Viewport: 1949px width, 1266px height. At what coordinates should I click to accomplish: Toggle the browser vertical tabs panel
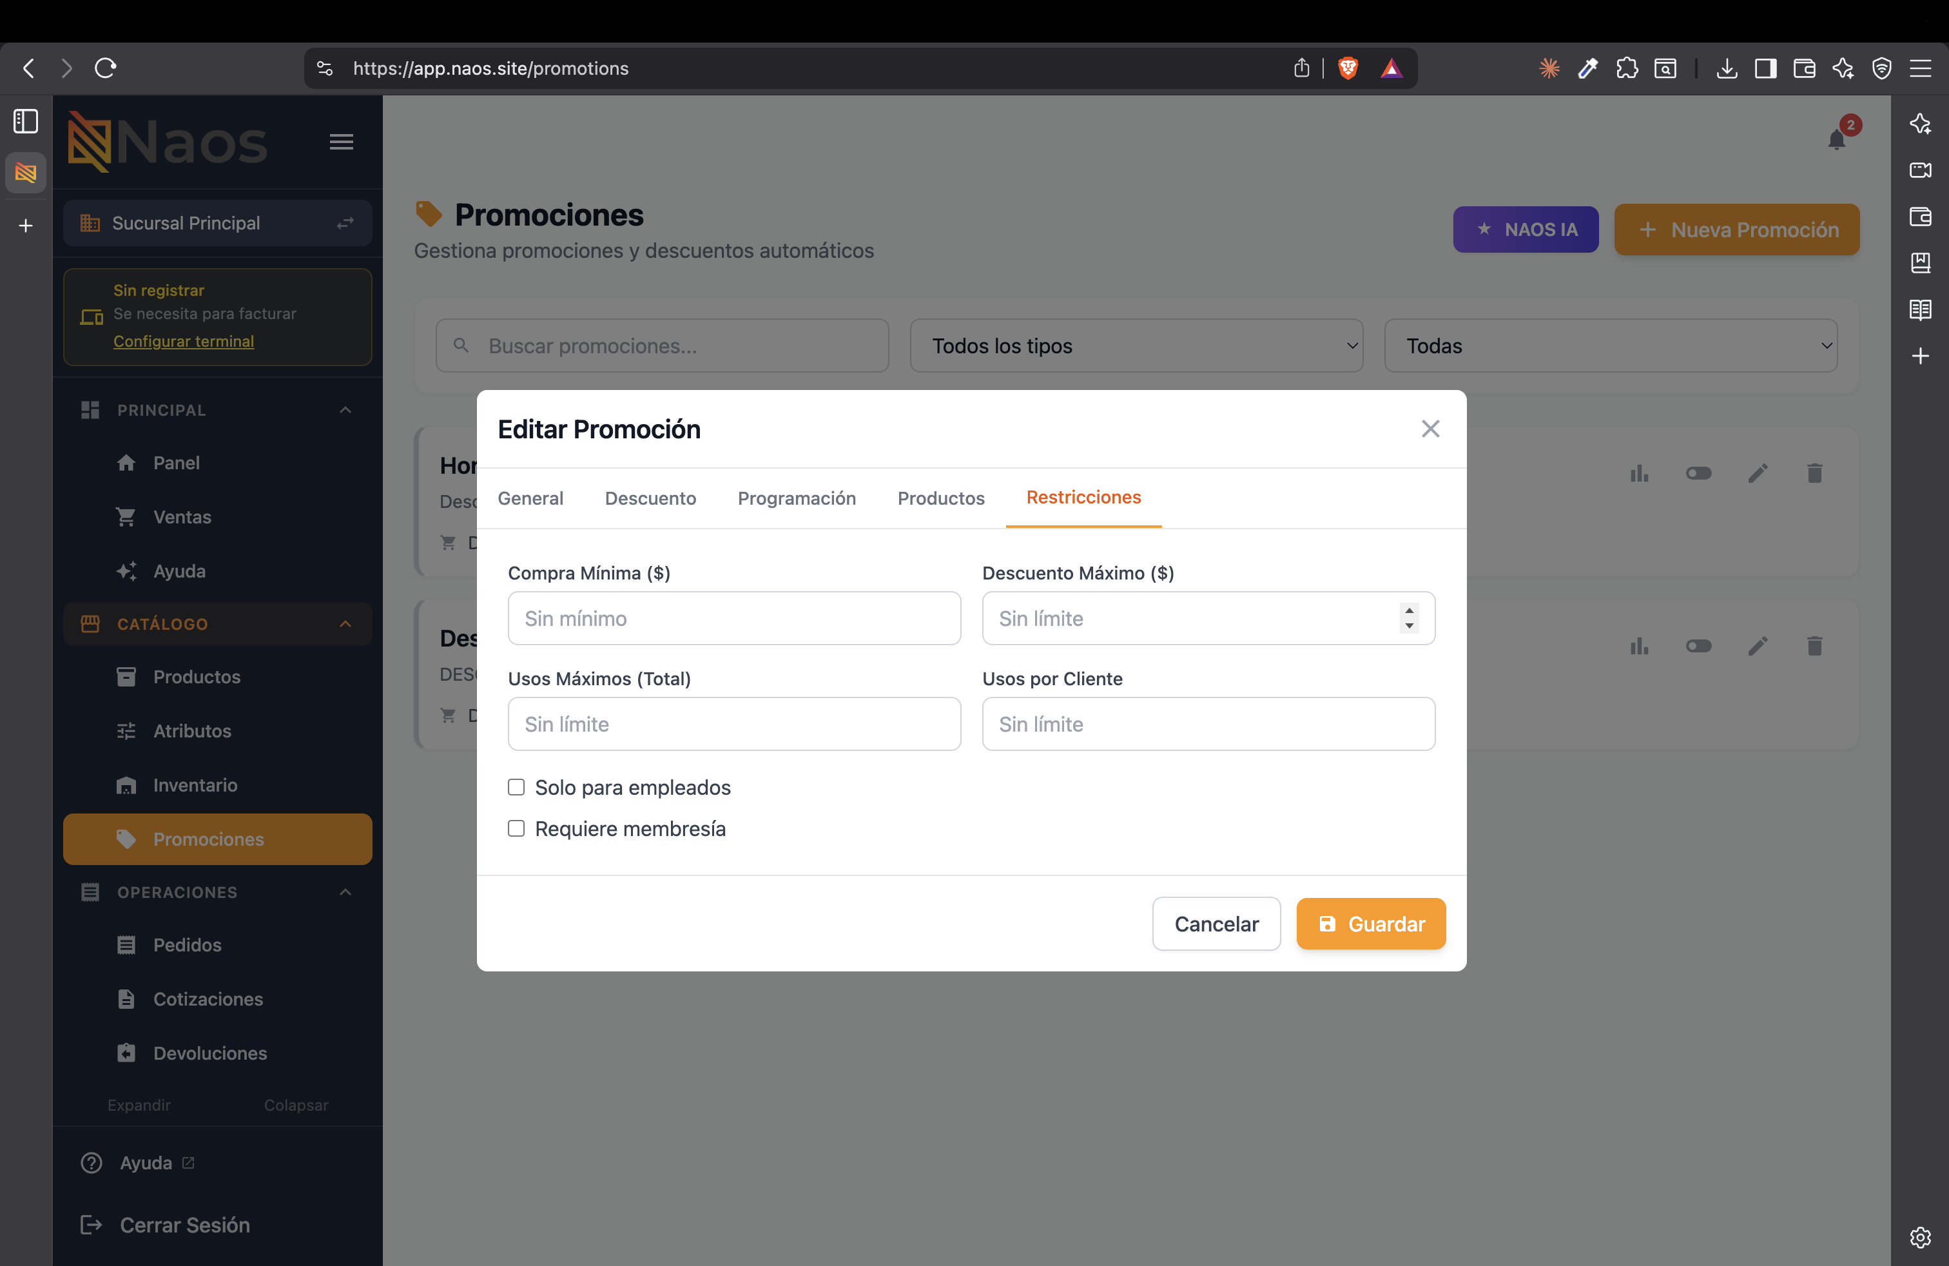coord(25,121)
